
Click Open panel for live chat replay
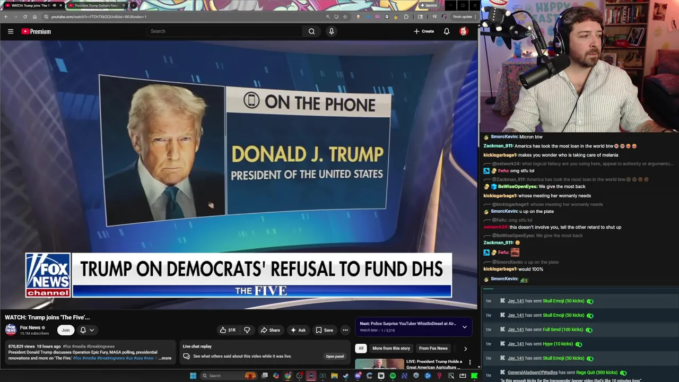click(x=335, y=357)
